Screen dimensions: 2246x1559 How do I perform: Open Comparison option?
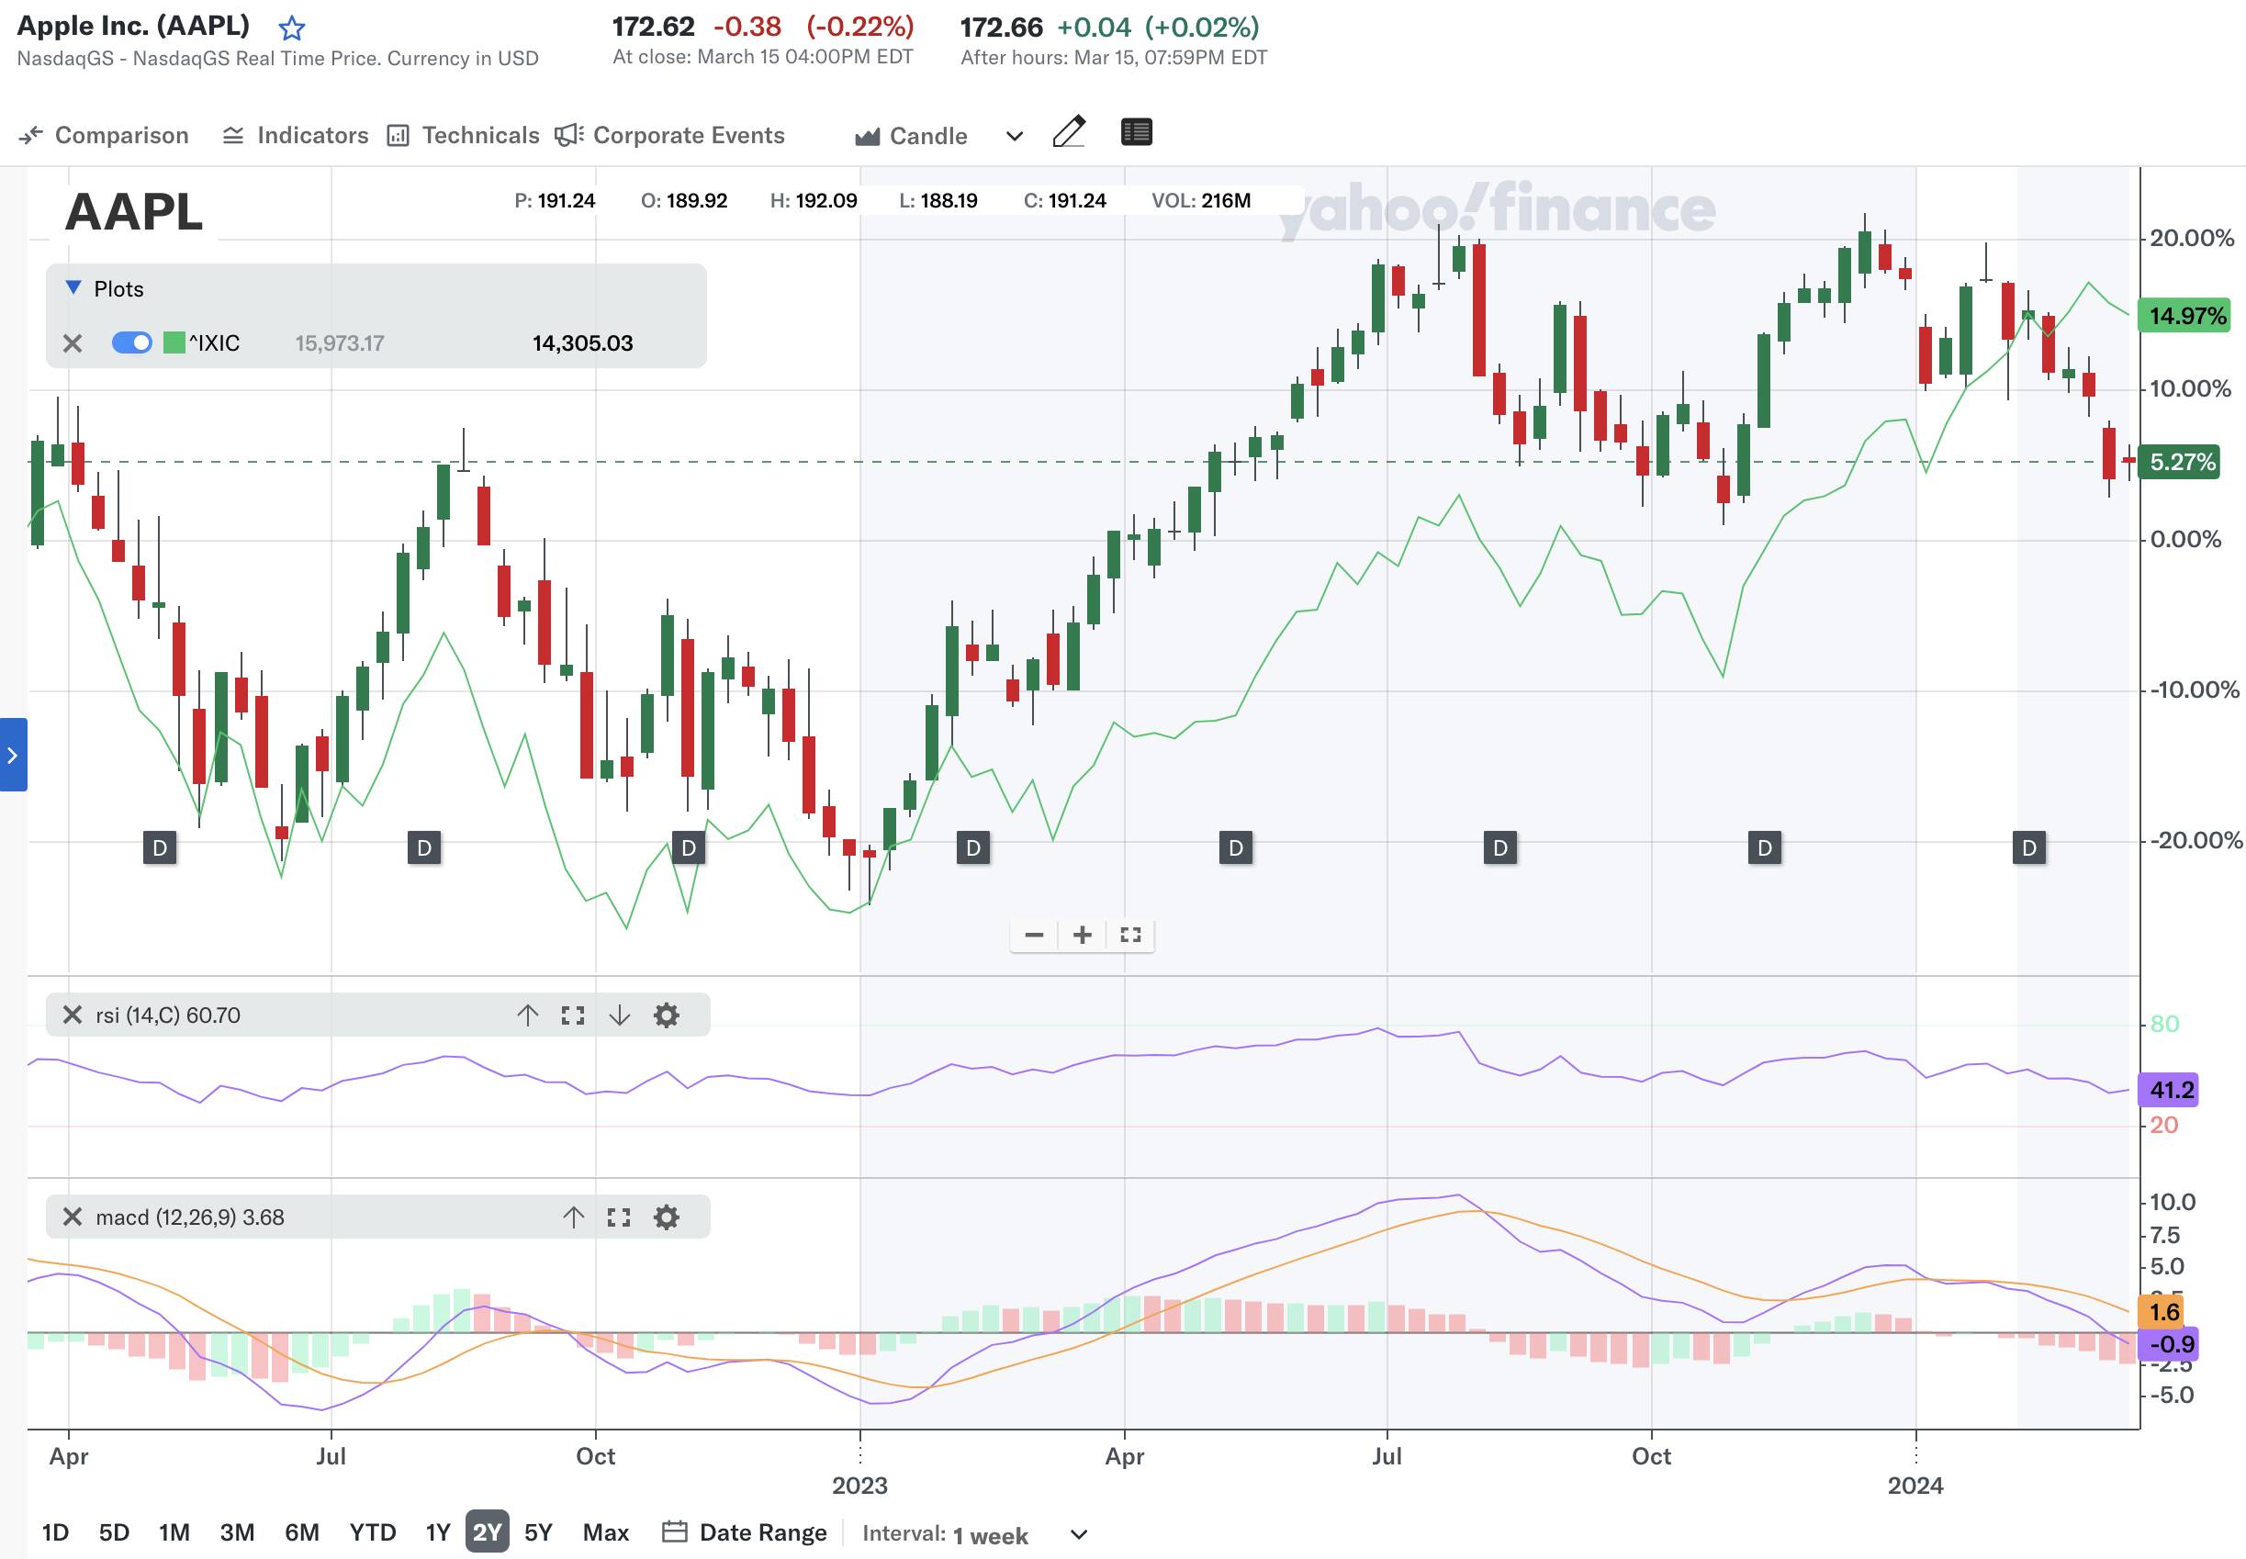pyautogui.click(x=104, y=135)
